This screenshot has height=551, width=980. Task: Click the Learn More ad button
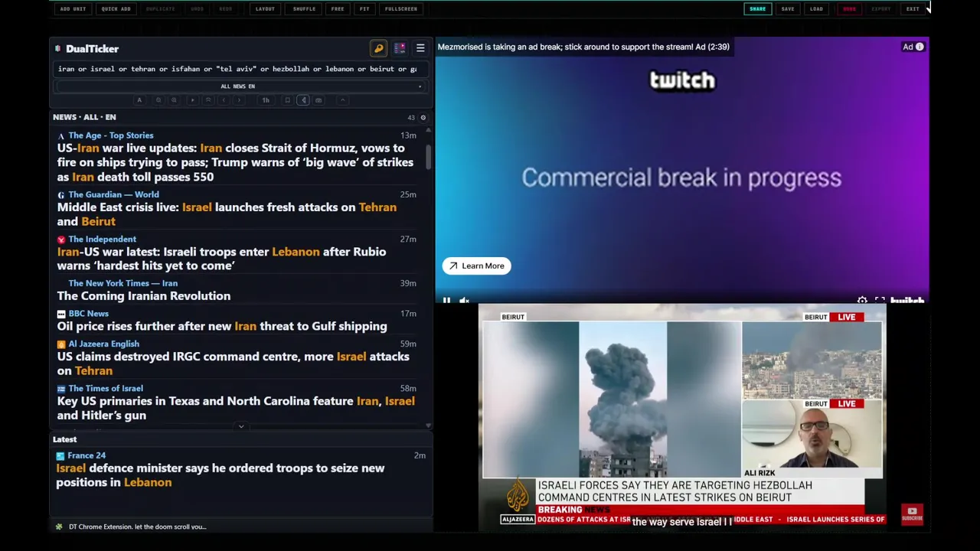[476, 266]
